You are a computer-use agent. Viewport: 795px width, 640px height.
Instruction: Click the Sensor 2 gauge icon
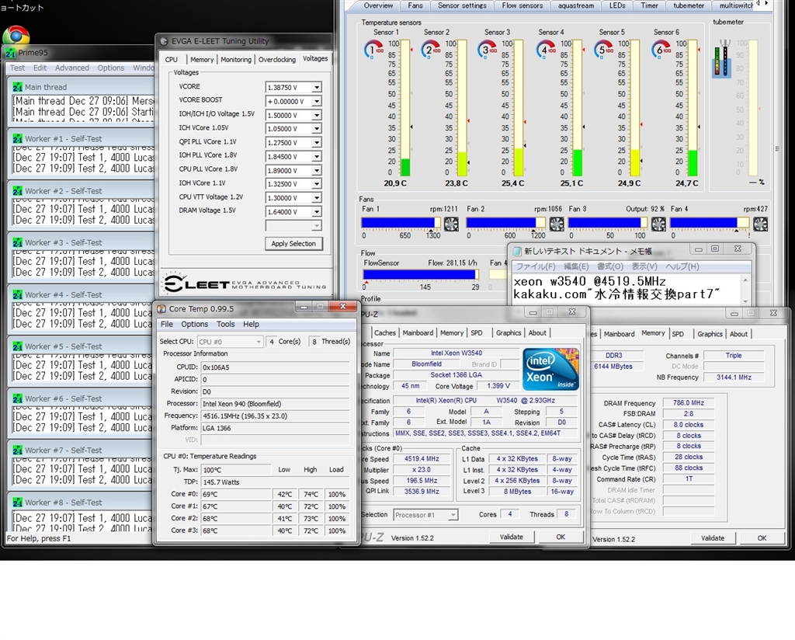click(x=431, y=50)
